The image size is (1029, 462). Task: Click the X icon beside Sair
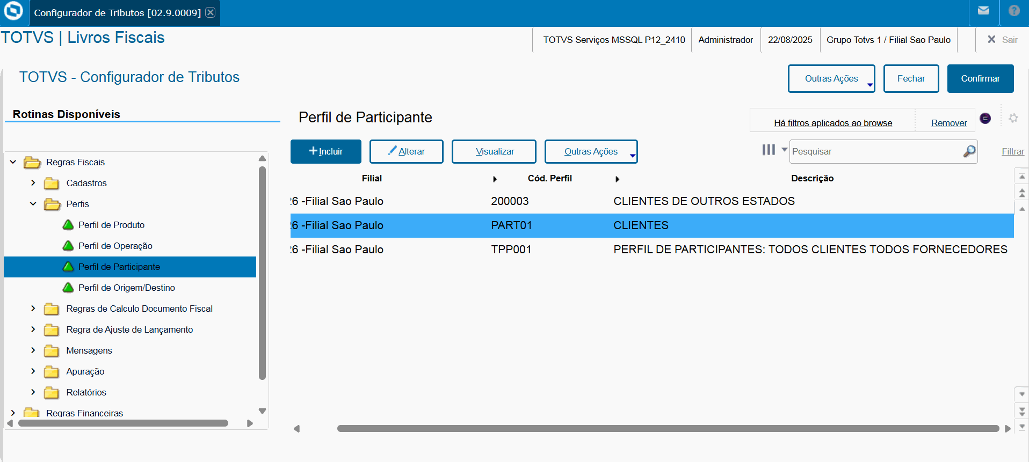991,39
